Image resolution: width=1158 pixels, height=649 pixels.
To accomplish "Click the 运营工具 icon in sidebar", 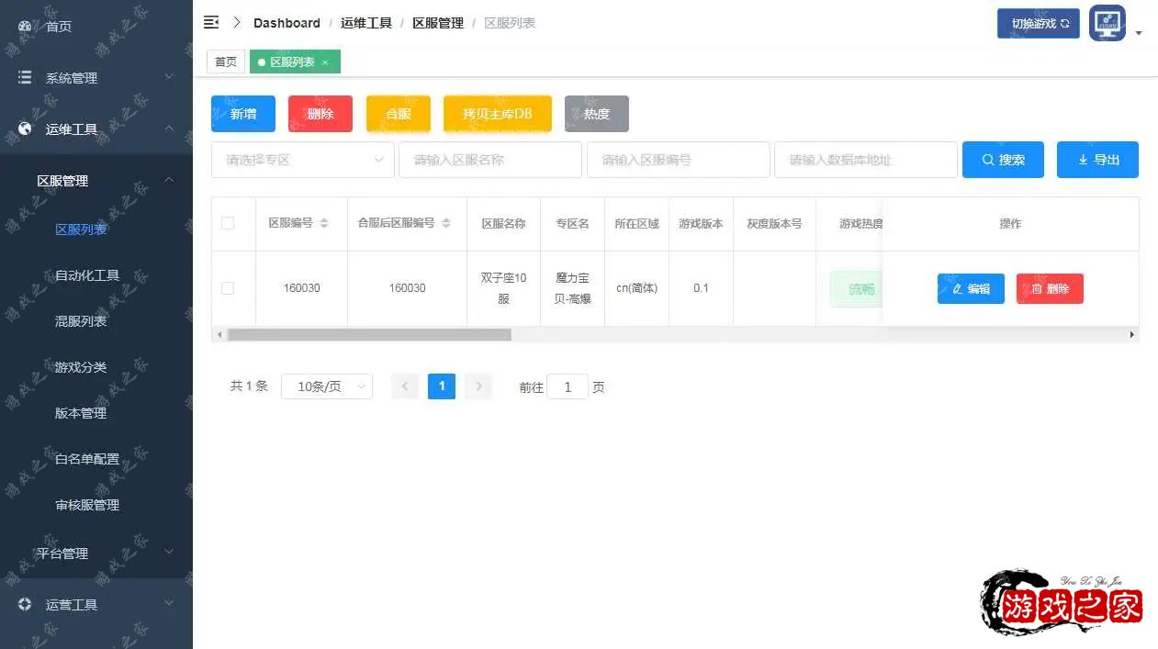I will (25, 605).
